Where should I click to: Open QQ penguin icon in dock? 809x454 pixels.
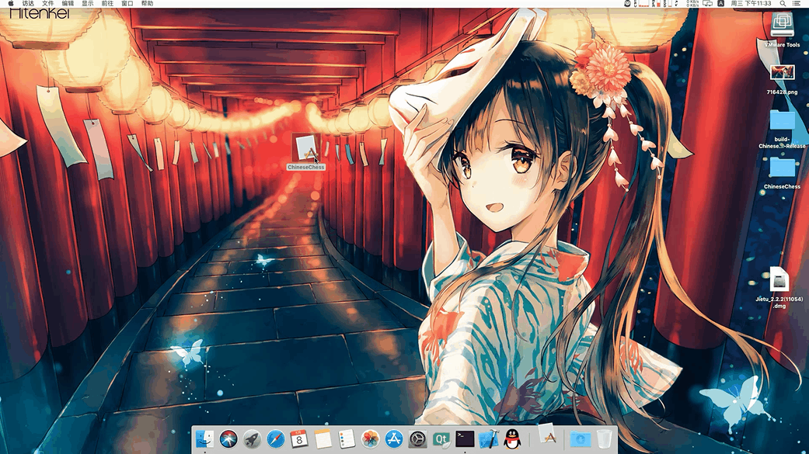click(512, 439)
